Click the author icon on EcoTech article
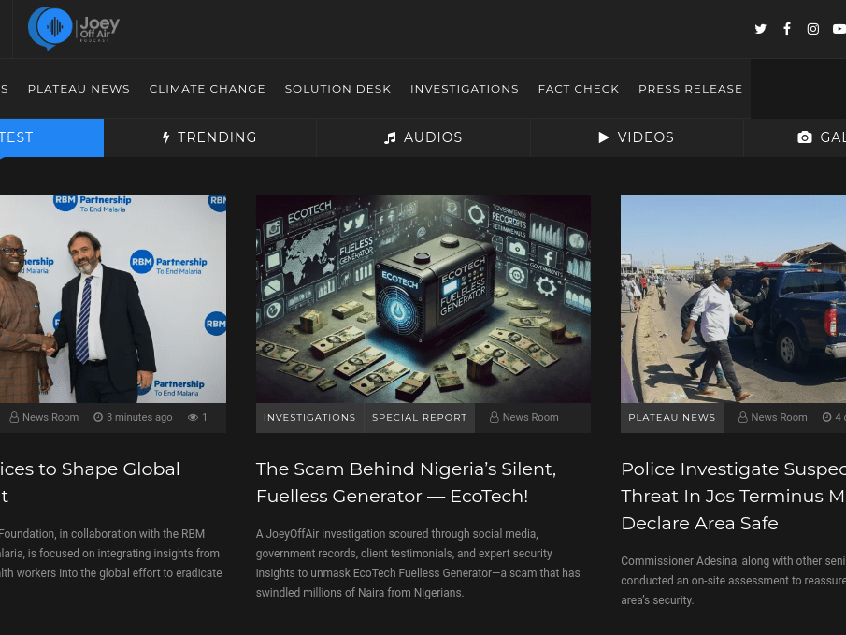Screen dimensions: 846x635 coord(494,417)
